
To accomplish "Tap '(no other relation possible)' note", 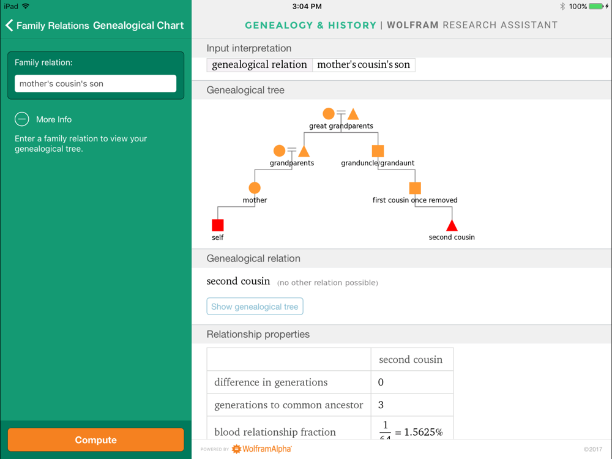I will [327, 283].
